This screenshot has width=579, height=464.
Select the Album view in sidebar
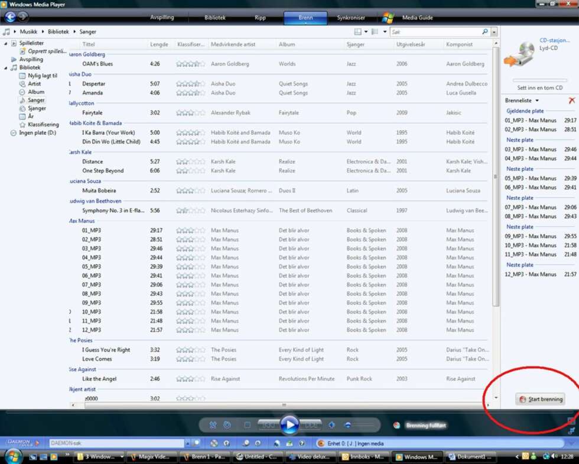click(x=36, y=92)
